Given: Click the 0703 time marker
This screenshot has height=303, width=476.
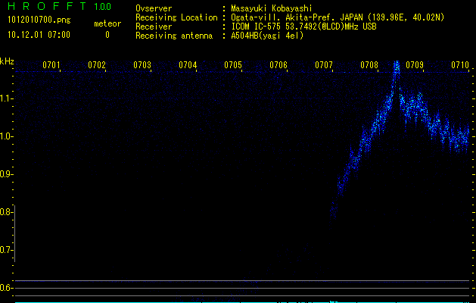Looking at the screenshot, I should (x=142, y=65).
